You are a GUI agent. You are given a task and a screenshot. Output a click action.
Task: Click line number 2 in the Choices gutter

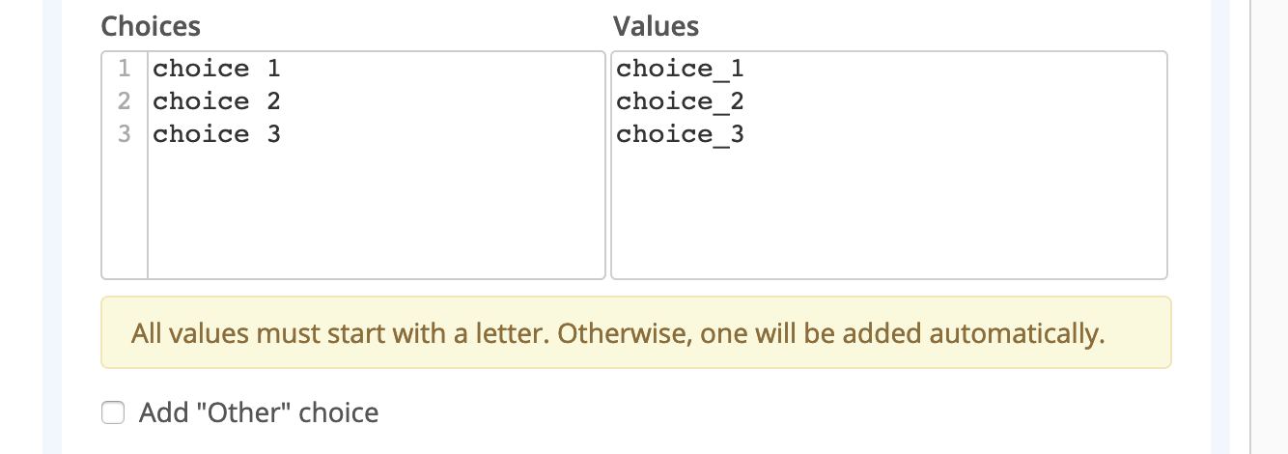point(124,101)
